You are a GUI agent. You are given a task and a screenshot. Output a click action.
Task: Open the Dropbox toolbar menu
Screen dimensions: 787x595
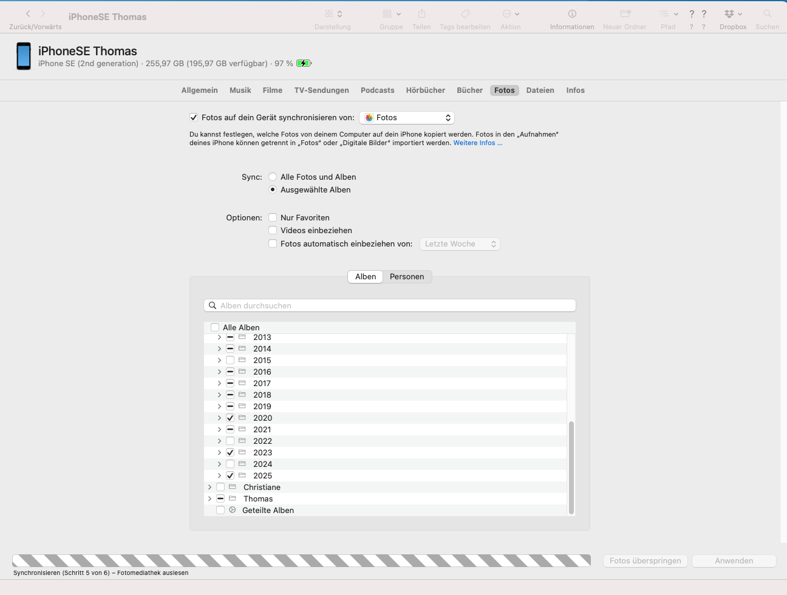coord(733,14)
